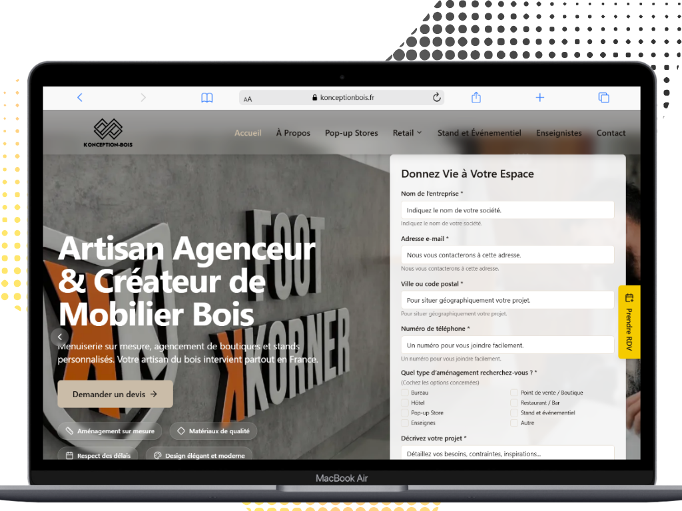The width and height of the screenshot is (682, 511).
Task: Click the Nom de l'entreprise input
Action: click(x=508, y=210)
